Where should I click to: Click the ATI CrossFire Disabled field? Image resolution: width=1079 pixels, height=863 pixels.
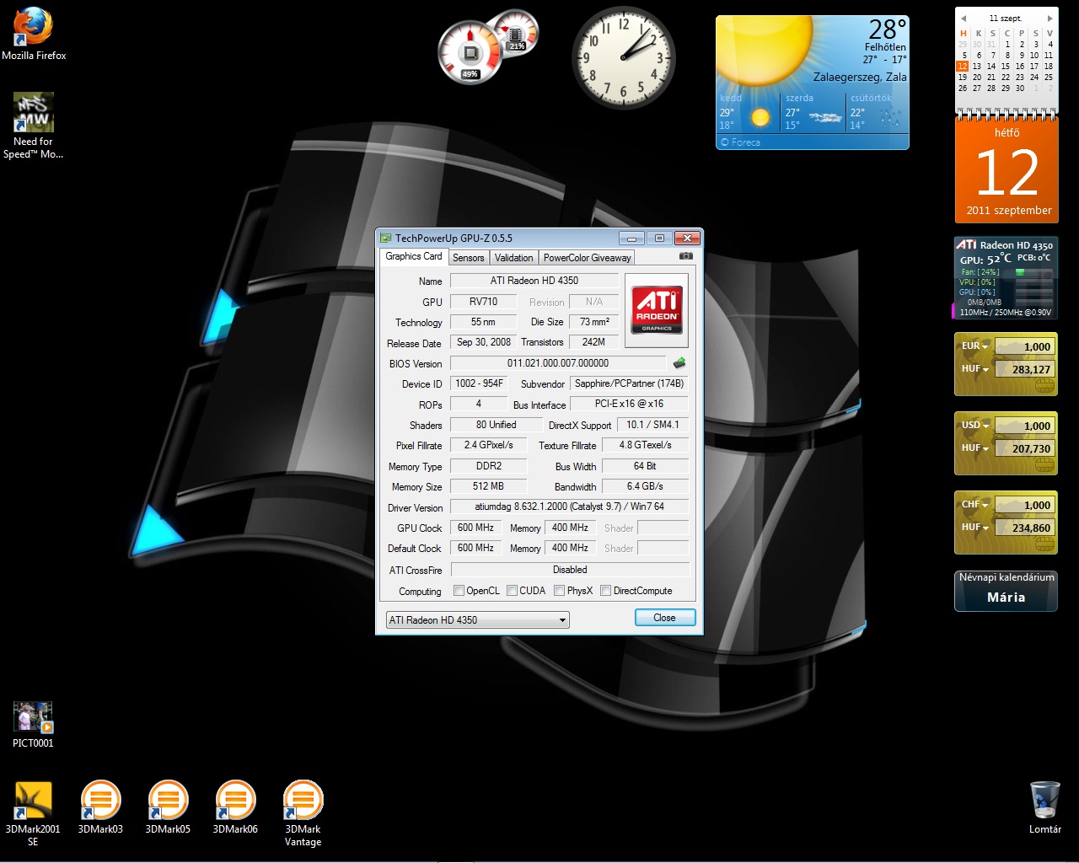point(570,570)
